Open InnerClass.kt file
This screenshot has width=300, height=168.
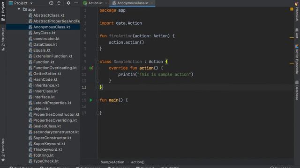45,91
